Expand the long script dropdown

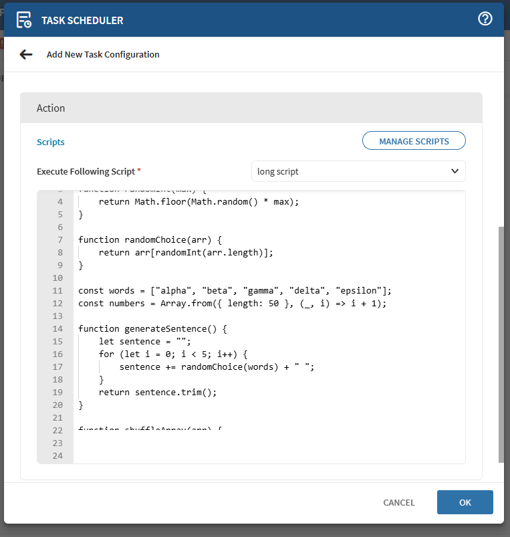(x=358, y=171)
